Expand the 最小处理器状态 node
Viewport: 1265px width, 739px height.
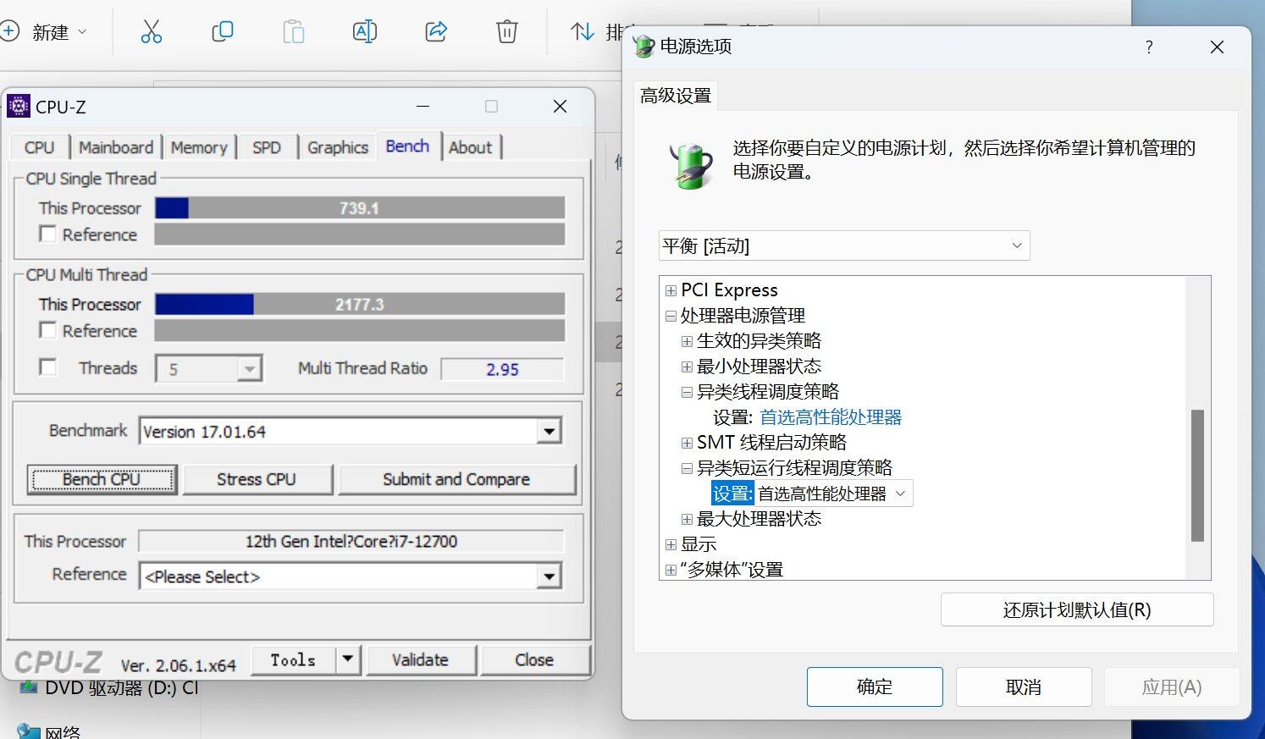point(687,367)
